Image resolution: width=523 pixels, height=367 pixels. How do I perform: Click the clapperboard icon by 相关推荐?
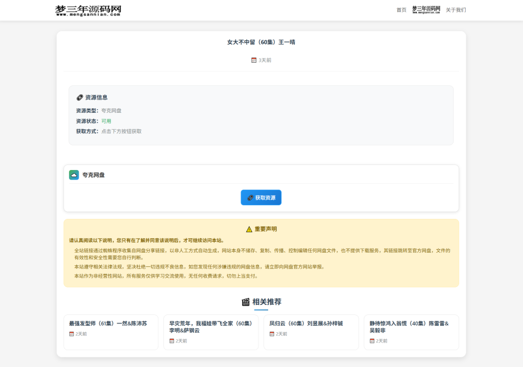click(246, 302)
